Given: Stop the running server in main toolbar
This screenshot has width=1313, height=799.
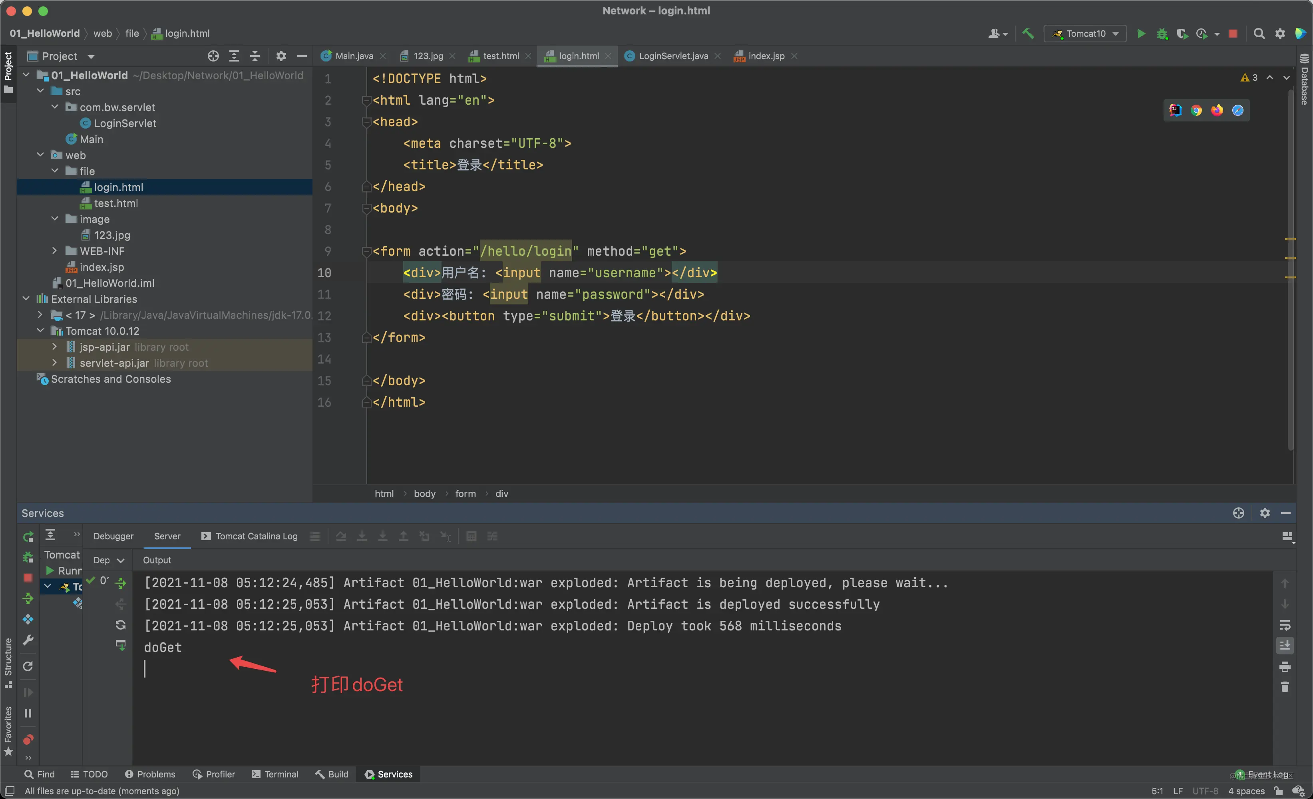Looking at the screenshot, I should pyautogui.click(x=1233, y=34).
